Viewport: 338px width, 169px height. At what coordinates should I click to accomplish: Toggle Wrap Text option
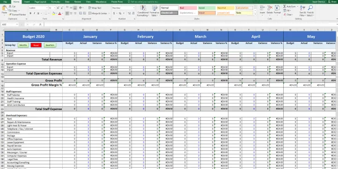95,8
